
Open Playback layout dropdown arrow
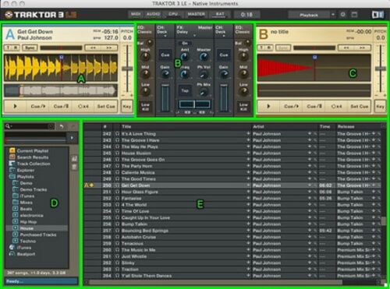coord(333,15)
